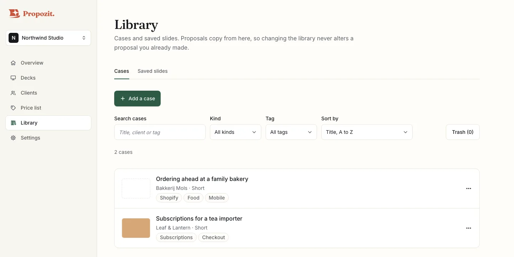Go to Overview in the sidebar
The height and width of the screenshot is (257, 514).
pyautogui.click(x=48, y=63)
